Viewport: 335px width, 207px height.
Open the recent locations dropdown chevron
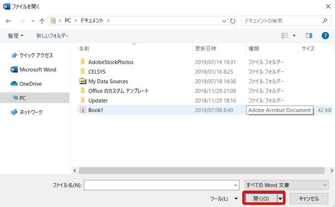33,21
